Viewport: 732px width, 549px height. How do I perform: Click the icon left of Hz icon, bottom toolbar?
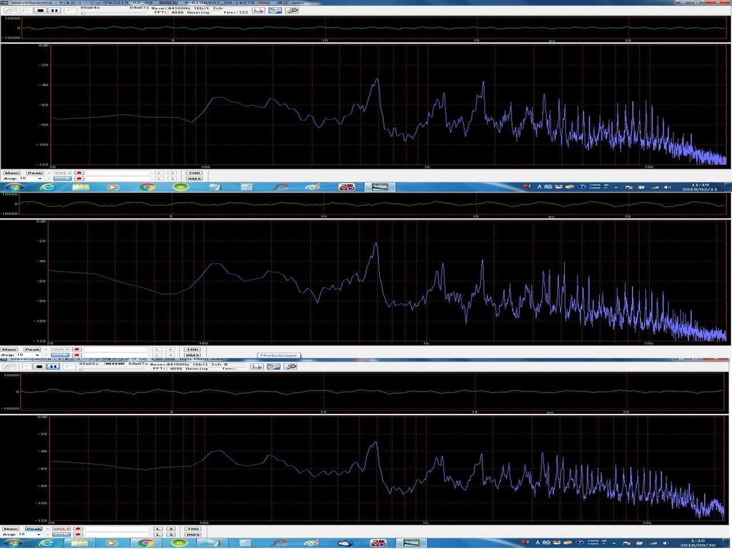(257, 366)
